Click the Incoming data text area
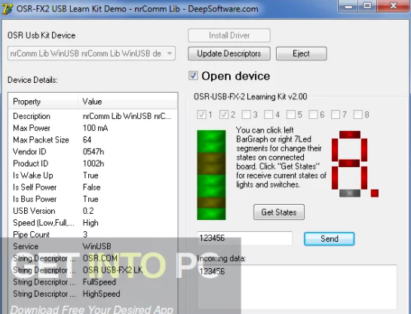Viewport: 411px width, 314px height. (x=297, y=288)
